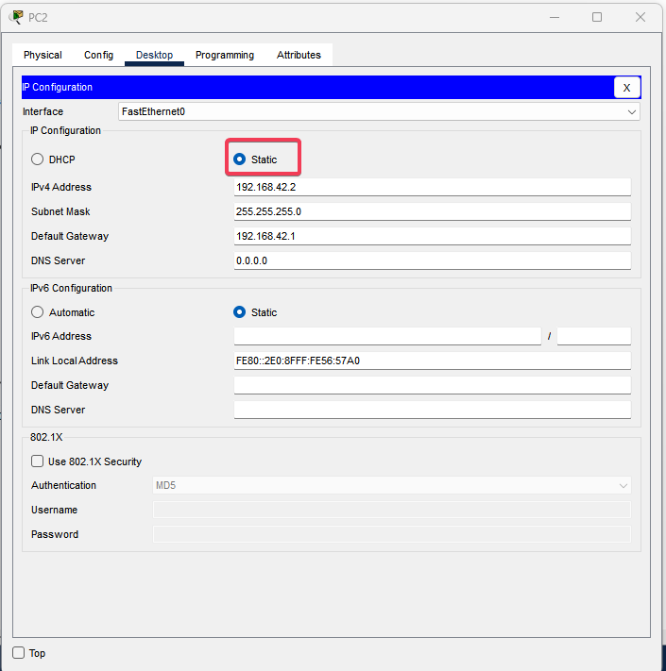Image resolution: width=666 pixels, height=671 pixels.
Task: Click the IPv4 Address field
Action: tap(432, 187)
